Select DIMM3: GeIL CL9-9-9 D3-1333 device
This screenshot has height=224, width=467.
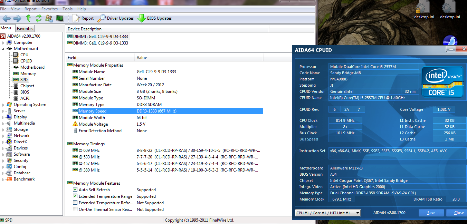[x=97, y=43]
